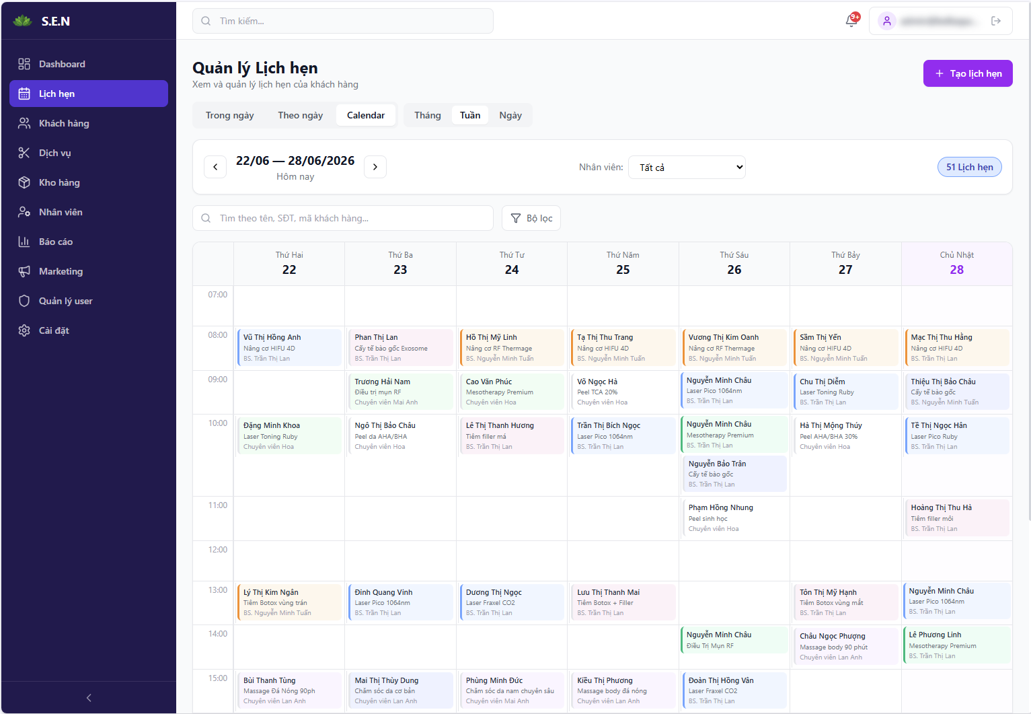Viewport: 1031px width, 714px height.
Task: Click the Tạo lịch hẹn button
Action: (968, 73)
